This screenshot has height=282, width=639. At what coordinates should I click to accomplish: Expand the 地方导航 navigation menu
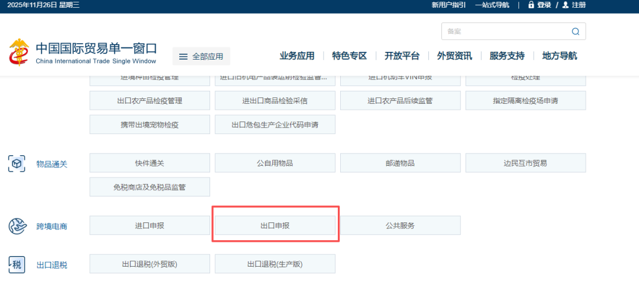559,56
